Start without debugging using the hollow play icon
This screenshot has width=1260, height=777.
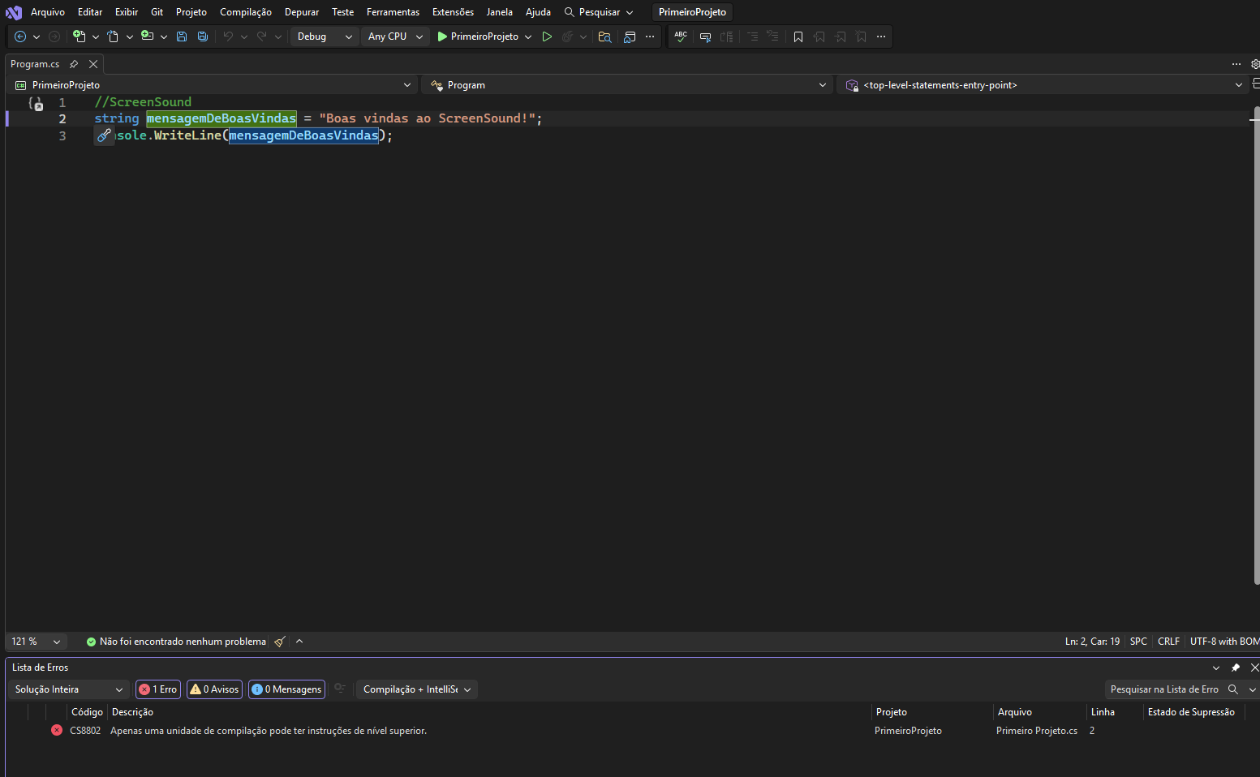point(547,36)
